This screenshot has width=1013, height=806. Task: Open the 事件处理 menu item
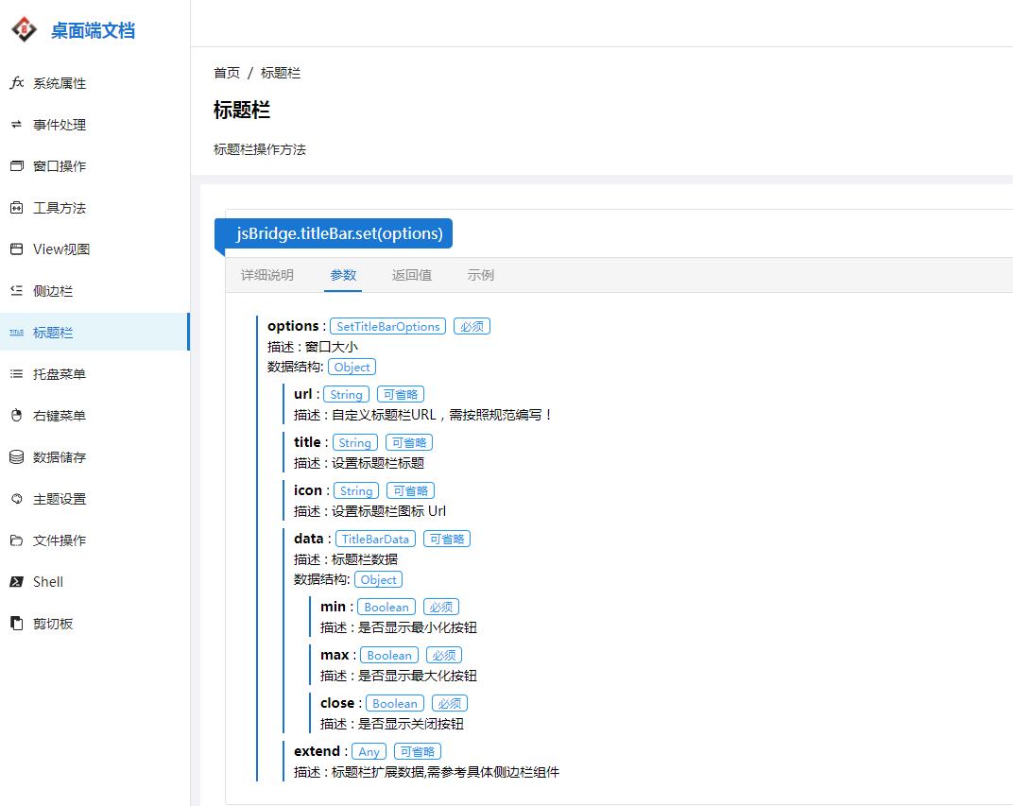94,125
